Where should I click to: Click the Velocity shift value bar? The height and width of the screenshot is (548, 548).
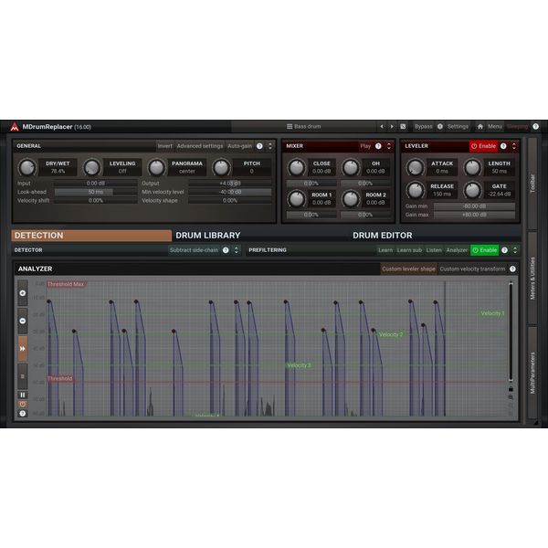(x=95, y=201)
